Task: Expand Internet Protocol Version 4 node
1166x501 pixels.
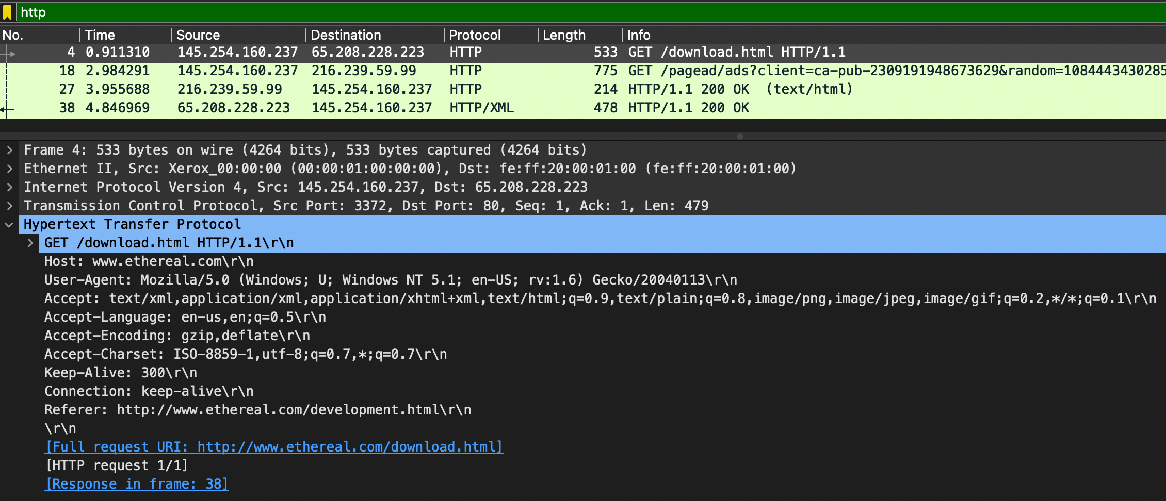Action: point(9,187)
